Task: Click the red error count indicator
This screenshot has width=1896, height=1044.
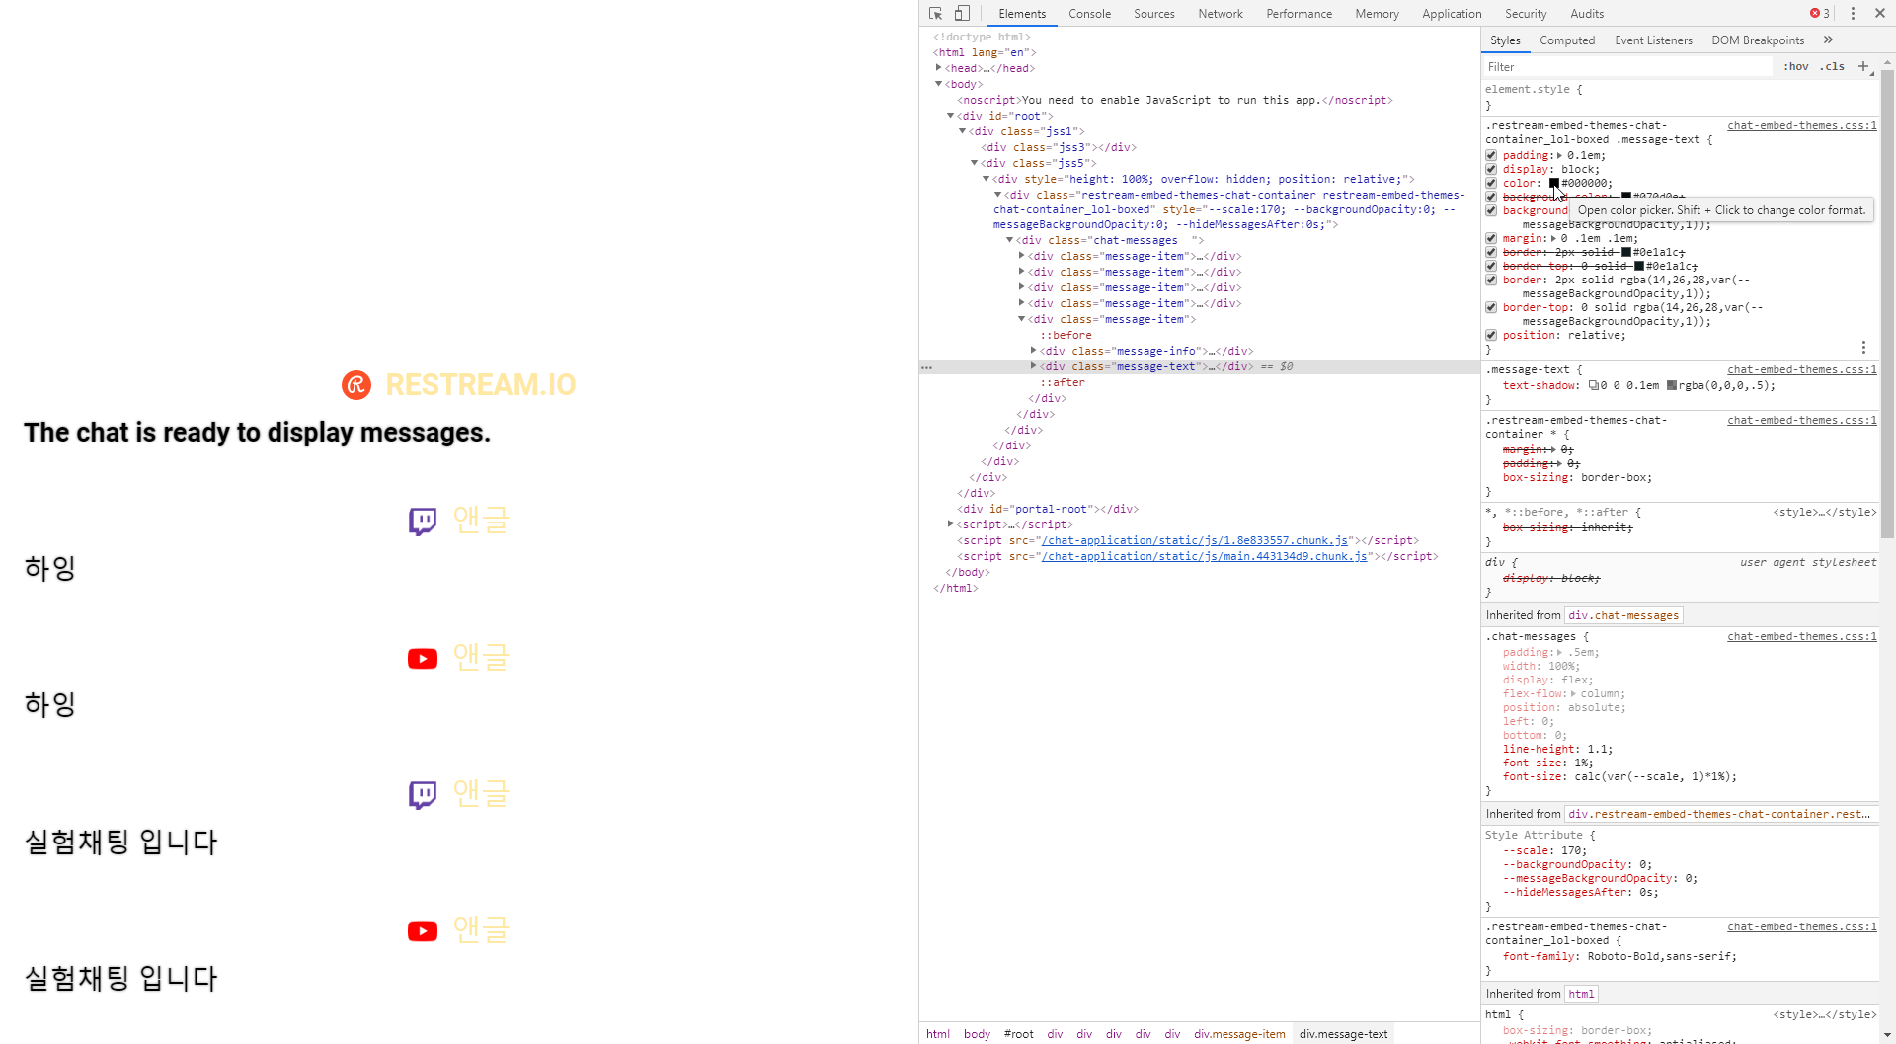Action: pos(1820,13)
